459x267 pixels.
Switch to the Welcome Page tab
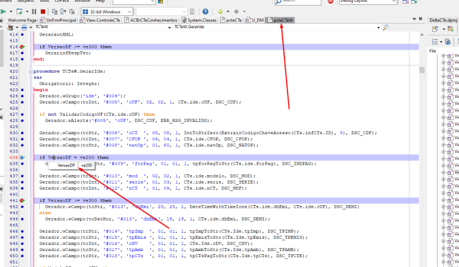[22, 20]
